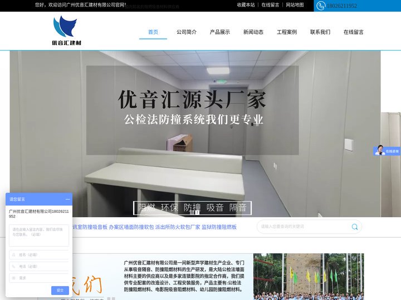
Task: Click 在线留言 link in top bar
Action: (x=270, y=5)
